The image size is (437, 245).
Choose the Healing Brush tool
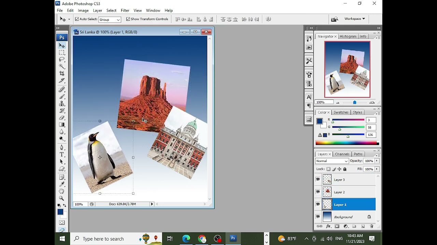point(62,89)
